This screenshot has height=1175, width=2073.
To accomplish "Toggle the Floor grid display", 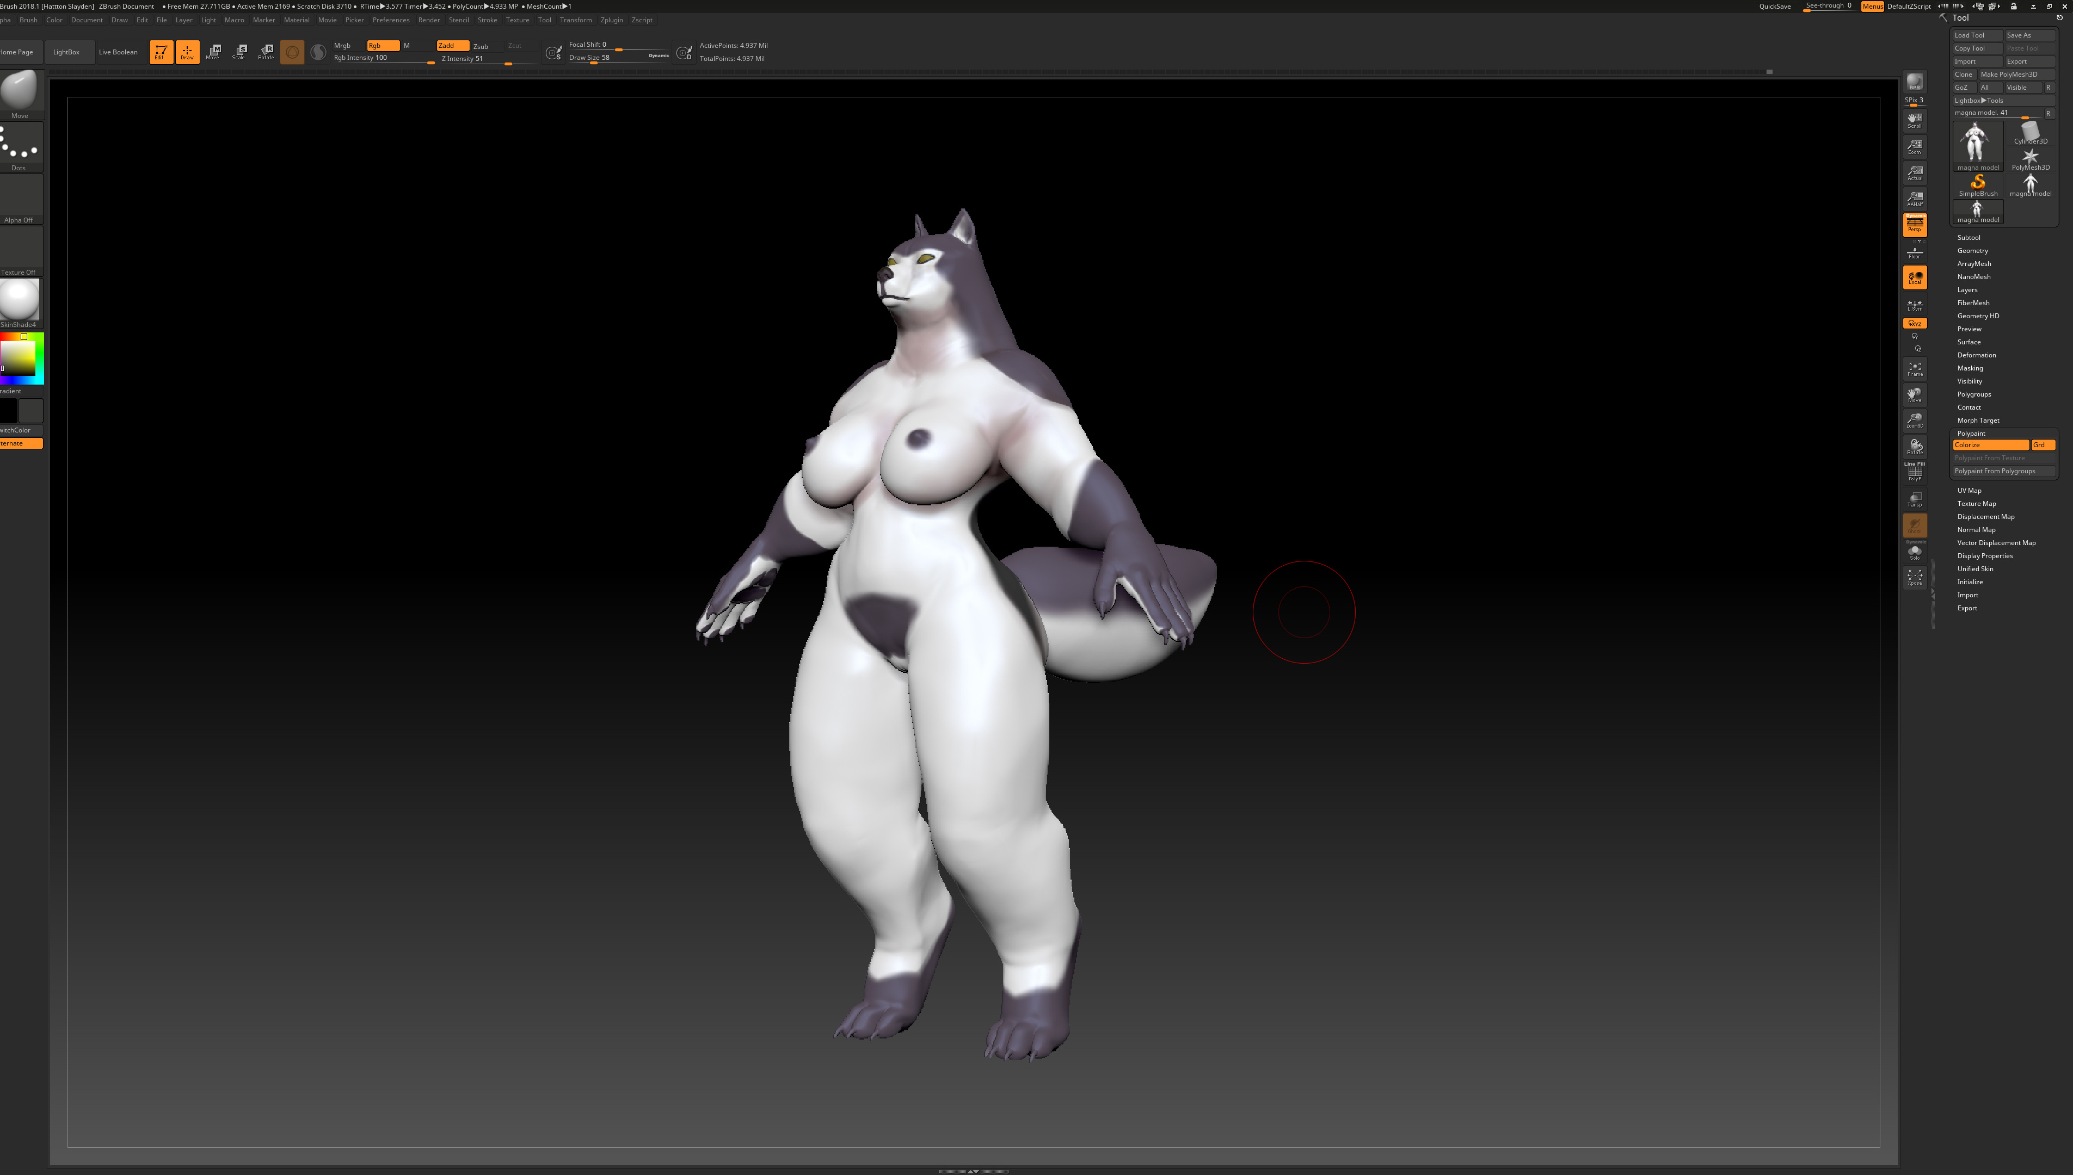I will (x=1914, y=252).
